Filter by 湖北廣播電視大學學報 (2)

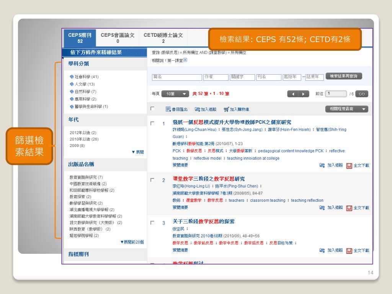(x=92, y=210)
